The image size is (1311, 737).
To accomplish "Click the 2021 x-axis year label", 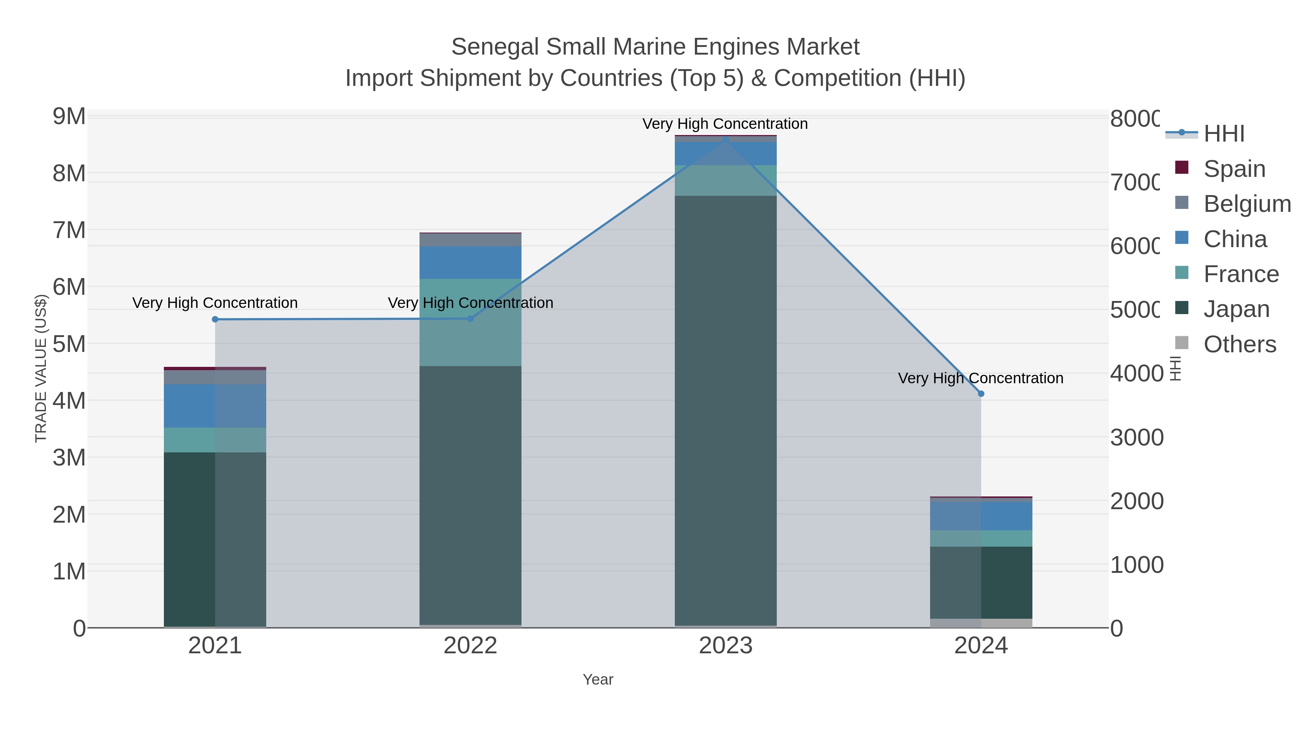I will coord(215,646).
